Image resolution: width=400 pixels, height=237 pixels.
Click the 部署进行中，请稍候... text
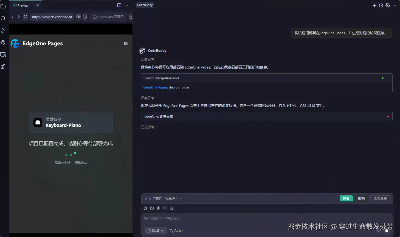click(71, 163)
